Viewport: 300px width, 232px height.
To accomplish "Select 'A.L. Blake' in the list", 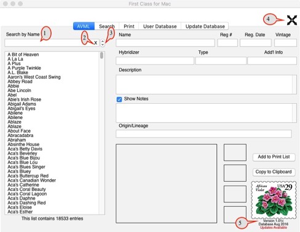I will pyautogui.click(x=18, y=72).
